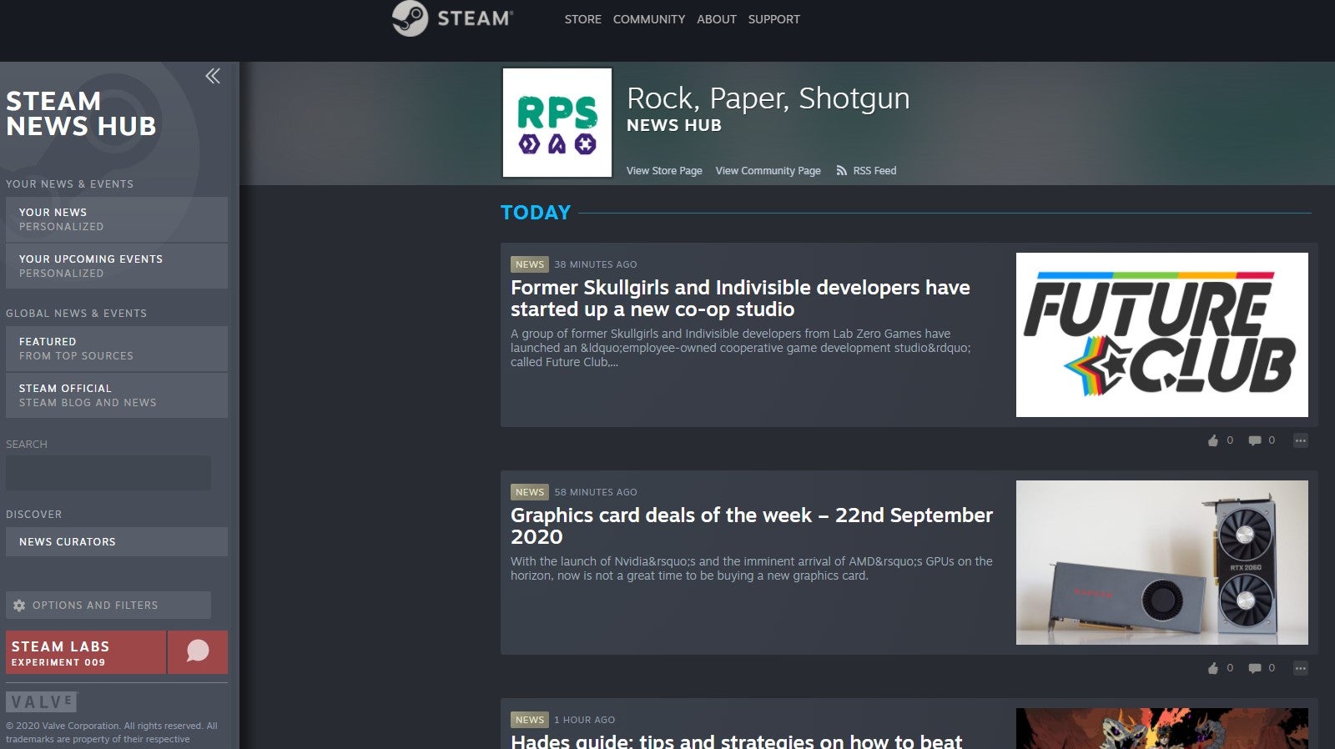1335x749 pixels.
Task: Click the sidebar Search input field
Action: (108, 473)
